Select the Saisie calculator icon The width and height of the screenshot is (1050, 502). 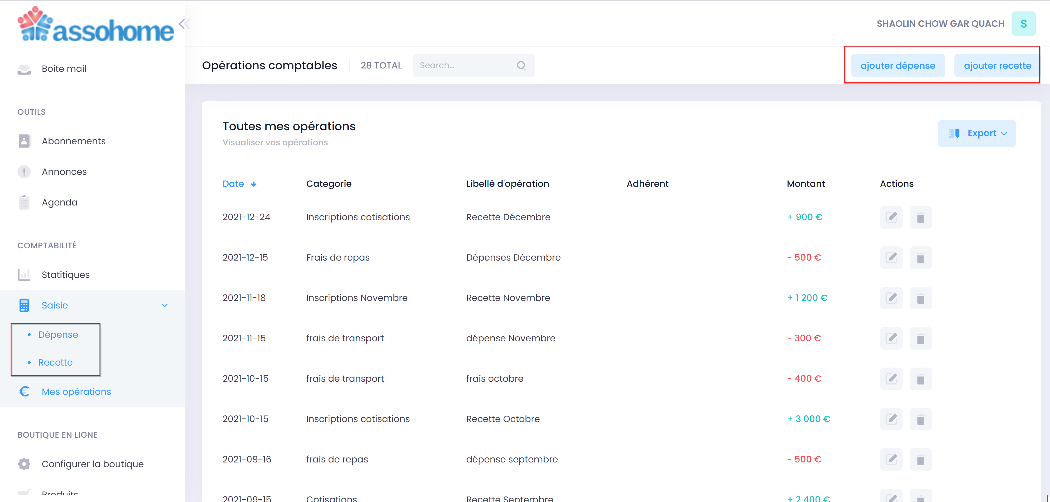point(24,305)
